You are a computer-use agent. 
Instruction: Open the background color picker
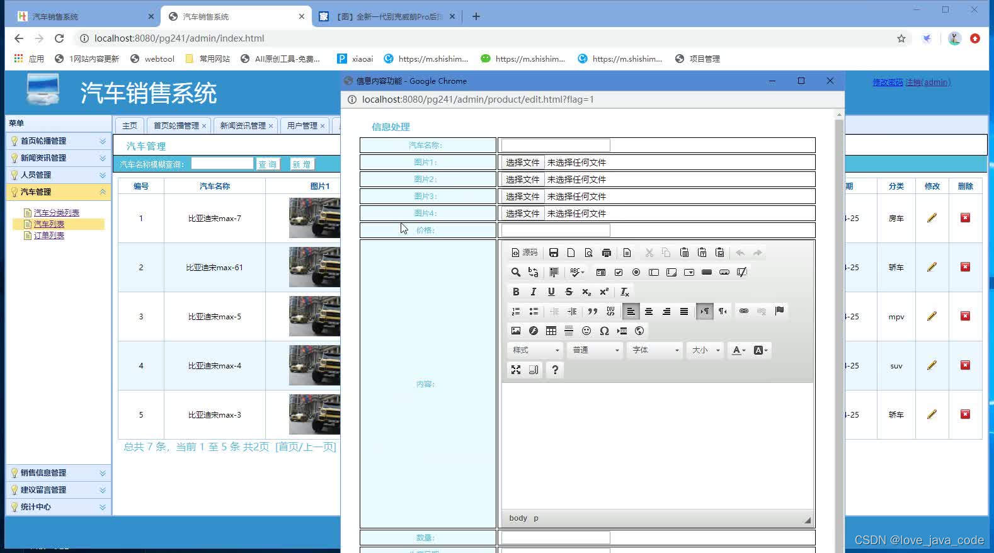760,350
